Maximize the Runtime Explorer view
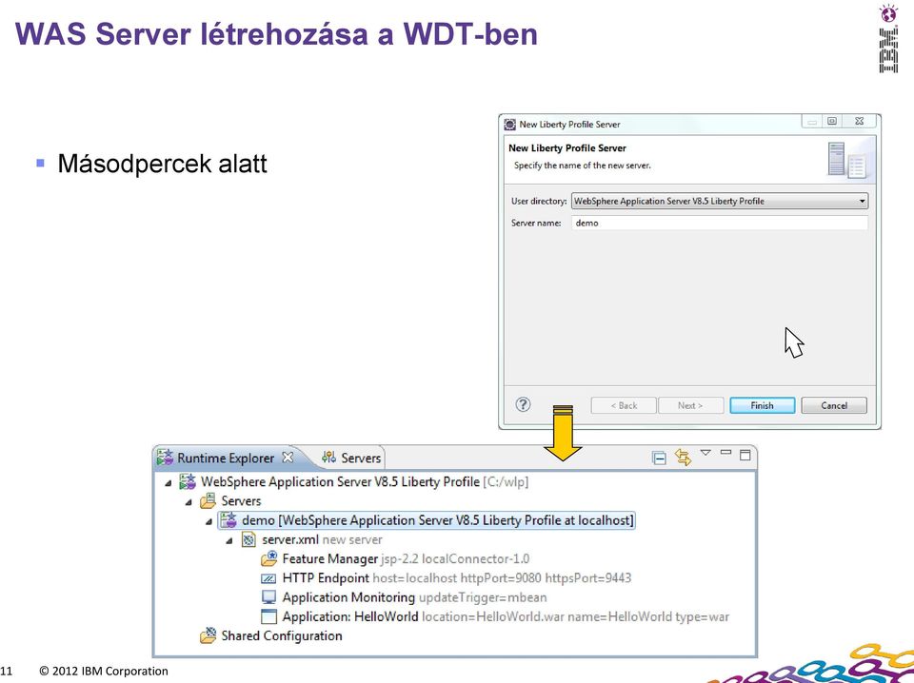The image size is (914, 683). click(x=745, y=455)
